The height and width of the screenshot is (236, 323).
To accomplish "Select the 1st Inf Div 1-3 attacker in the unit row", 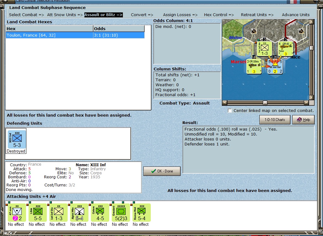I will coord(59,212).
